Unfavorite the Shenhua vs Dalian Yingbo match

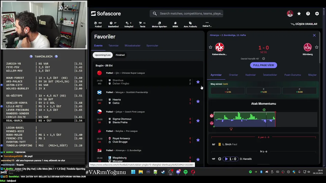(x=198, y=82)
